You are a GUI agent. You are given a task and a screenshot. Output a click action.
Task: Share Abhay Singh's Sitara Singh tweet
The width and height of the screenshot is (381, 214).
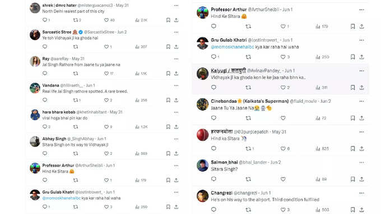(176, 154)
